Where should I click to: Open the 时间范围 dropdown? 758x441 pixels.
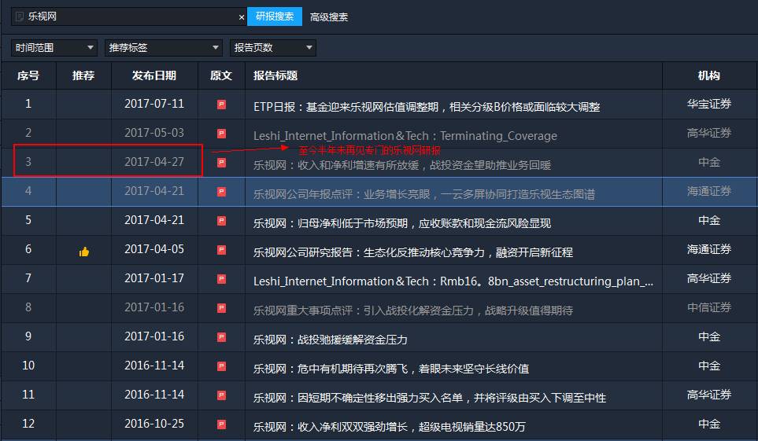coord(54,48)
